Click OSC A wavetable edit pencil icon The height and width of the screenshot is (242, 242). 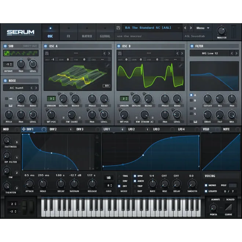tap(107, 65)
